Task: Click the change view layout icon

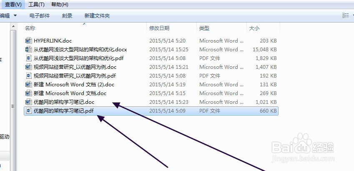Action: (345, 15)
